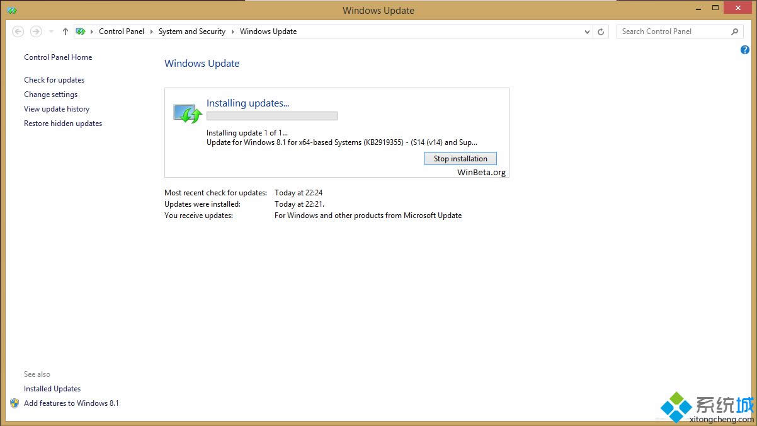Click Check for updates link
The image size is (757, 426).
coord(54,80)
